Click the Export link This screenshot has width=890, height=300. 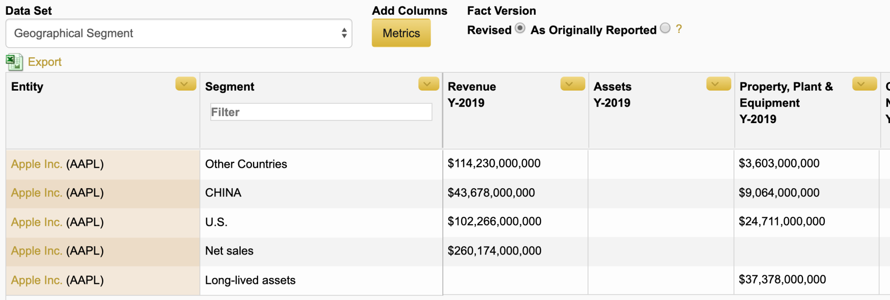(x=44, y=62)
